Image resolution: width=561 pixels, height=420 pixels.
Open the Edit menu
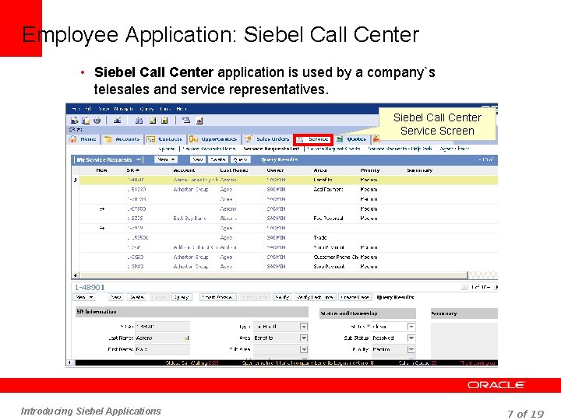point(88,109)
